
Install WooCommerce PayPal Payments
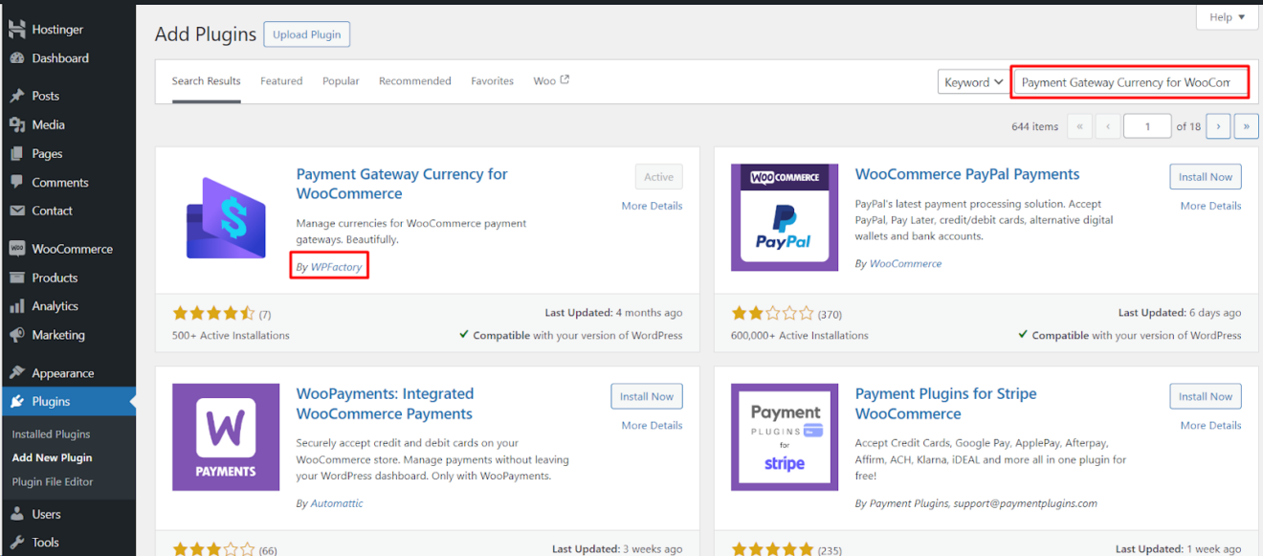(x=1205, y=176)
